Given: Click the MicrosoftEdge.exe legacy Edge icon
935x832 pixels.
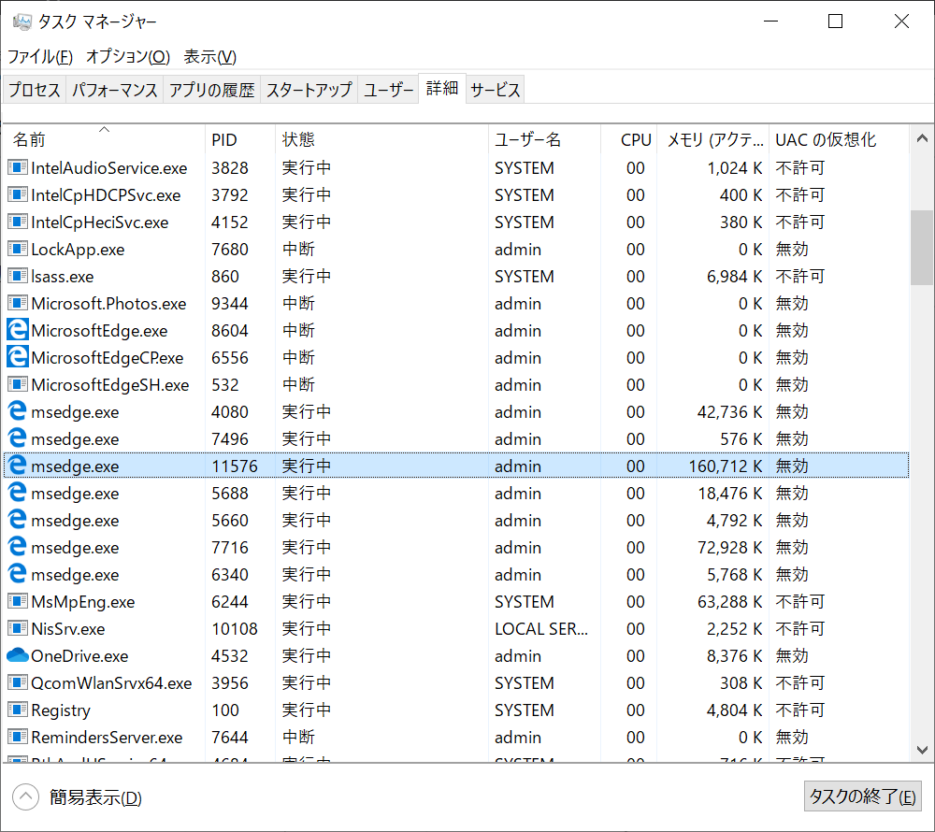Looking at the screenshot, I should 17,330.
